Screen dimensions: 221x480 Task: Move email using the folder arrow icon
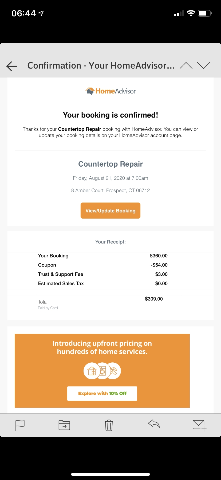pos(64,425)
